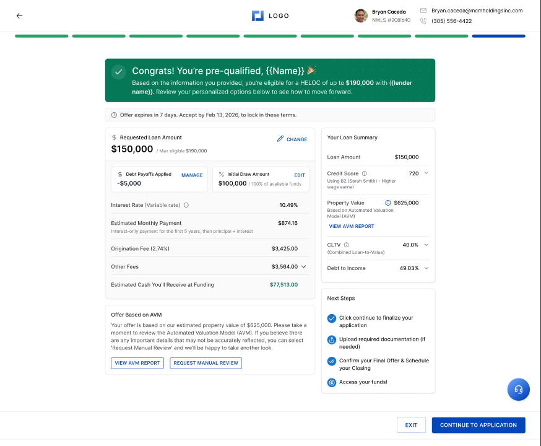Click phone number (305) 556-4422
Screen dimensions: 541x446
point(451,21)
